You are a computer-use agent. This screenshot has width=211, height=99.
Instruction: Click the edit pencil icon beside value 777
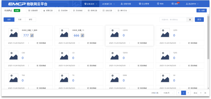(x=32, y=35)
